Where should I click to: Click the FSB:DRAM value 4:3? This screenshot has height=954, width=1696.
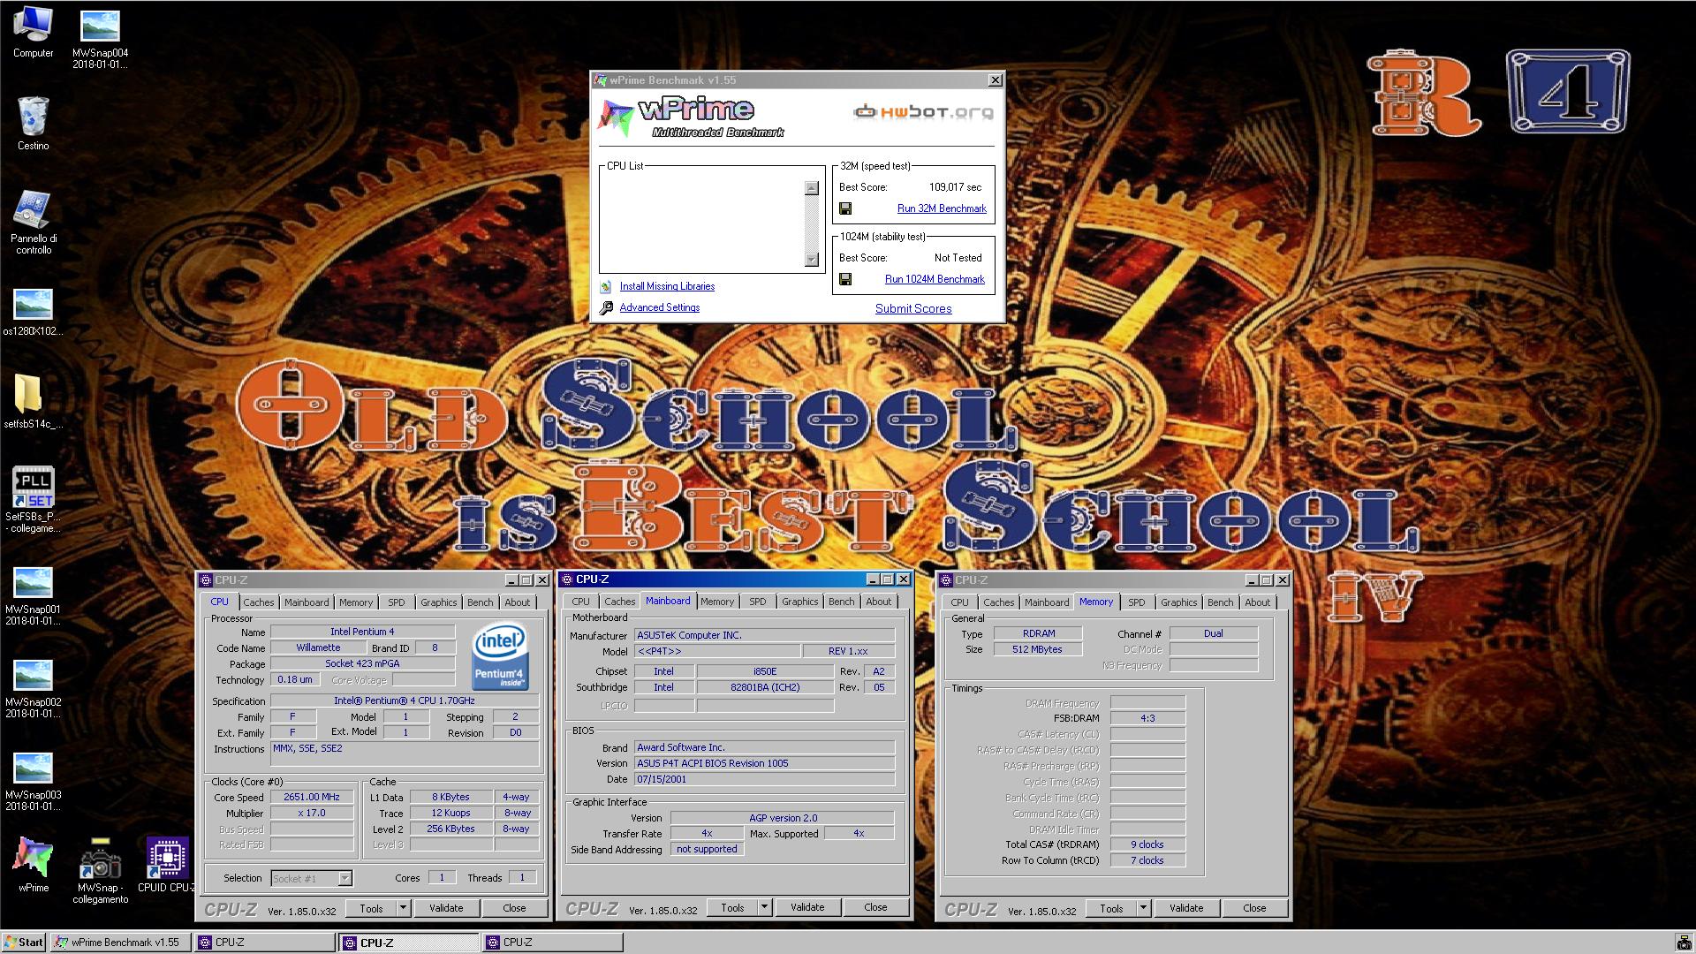[x=1147, y=718]
